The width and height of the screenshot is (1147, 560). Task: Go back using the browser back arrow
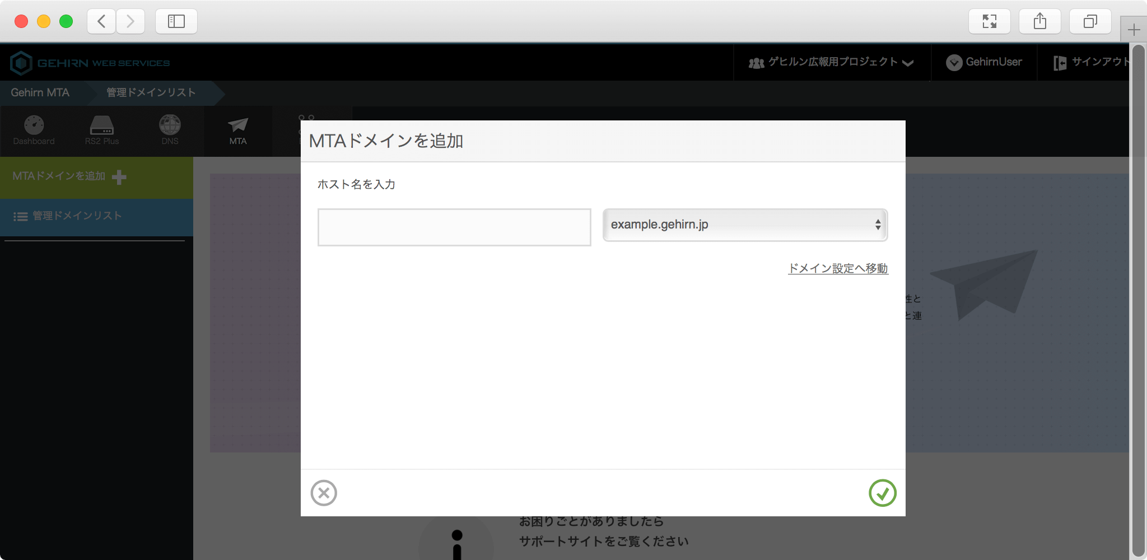point(101,21)
